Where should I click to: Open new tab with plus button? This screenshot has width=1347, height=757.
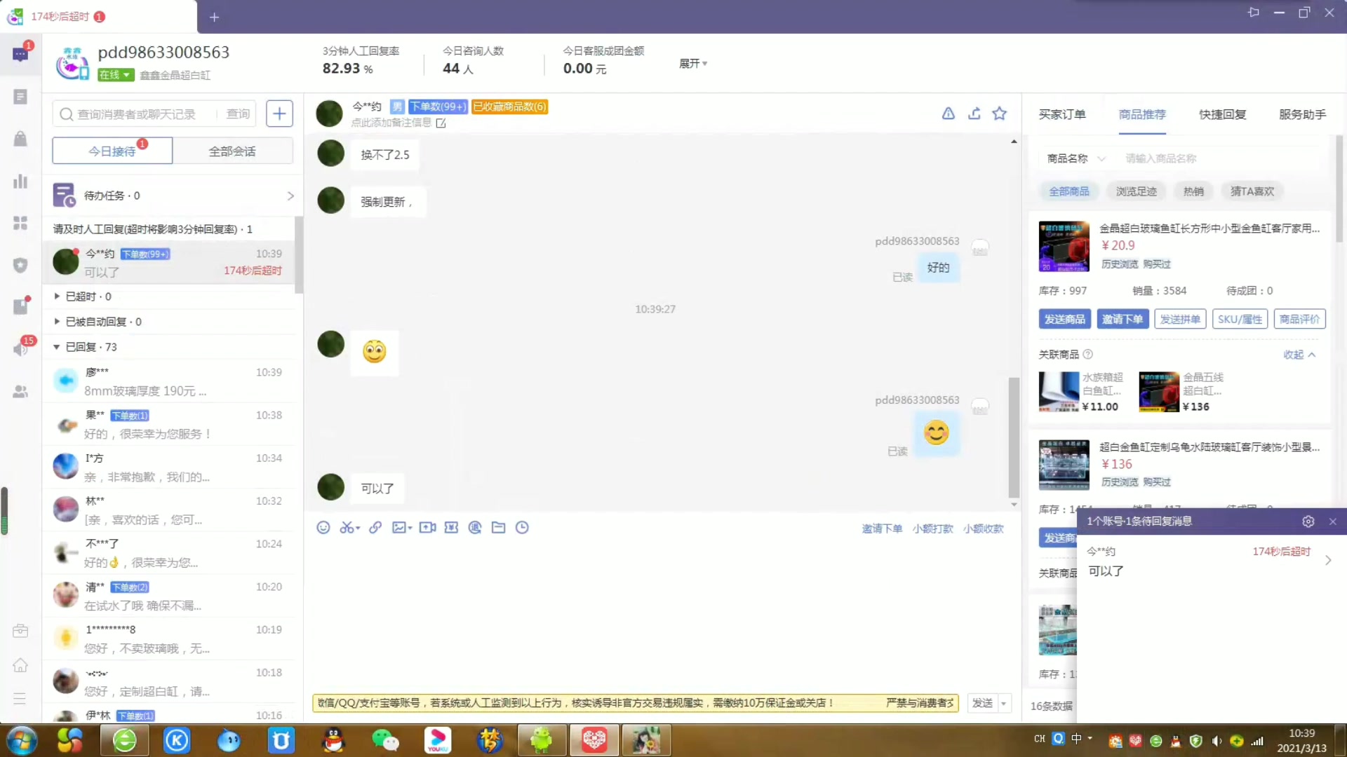pos(215,17)
